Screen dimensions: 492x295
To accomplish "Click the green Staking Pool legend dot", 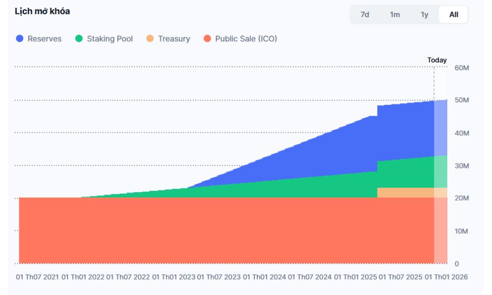I will [79, 39].
